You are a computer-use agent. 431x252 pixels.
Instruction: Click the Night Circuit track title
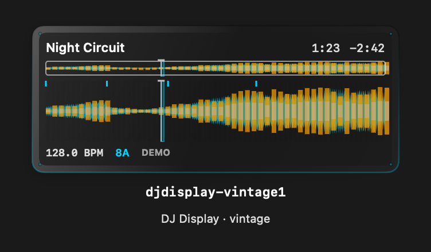click(x=85, y=48)
